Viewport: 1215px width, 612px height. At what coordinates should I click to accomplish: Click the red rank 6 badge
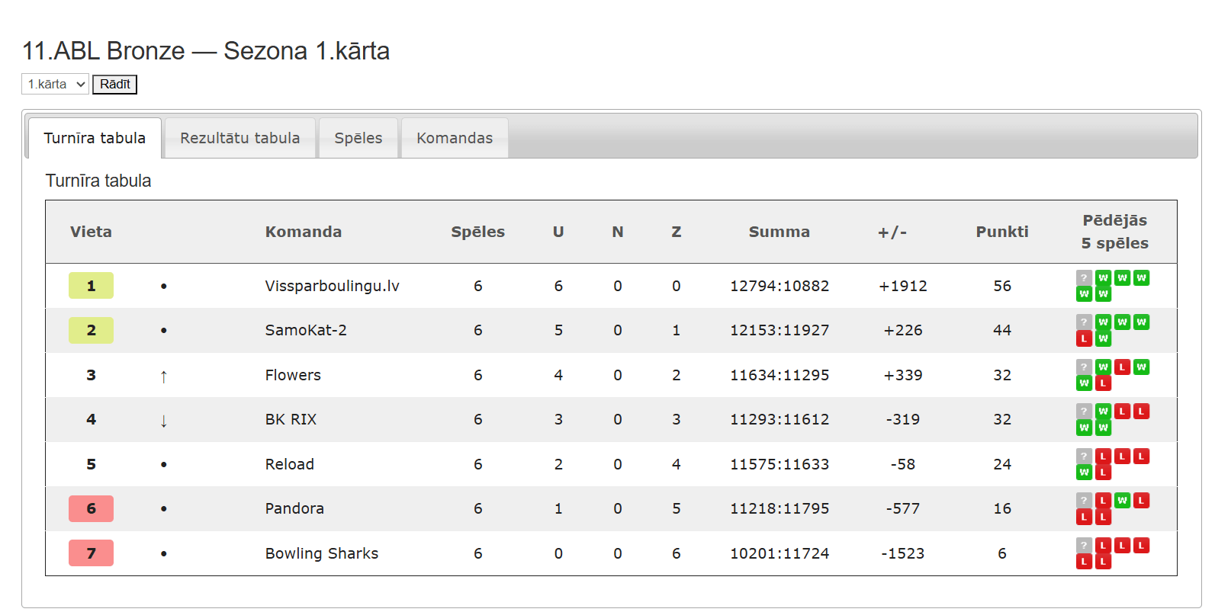(x=91, y=508)
